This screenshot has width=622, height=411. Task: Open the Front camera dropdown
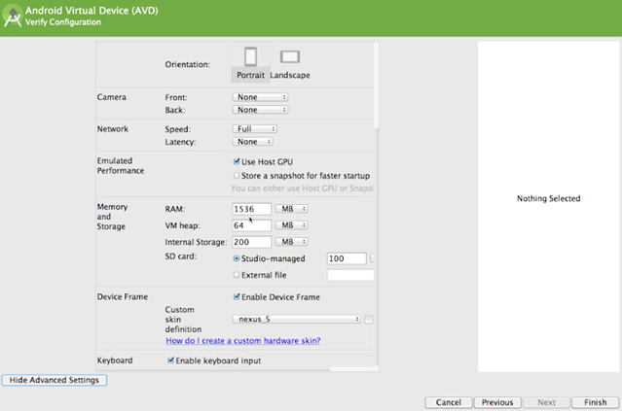tap(260, 97)
